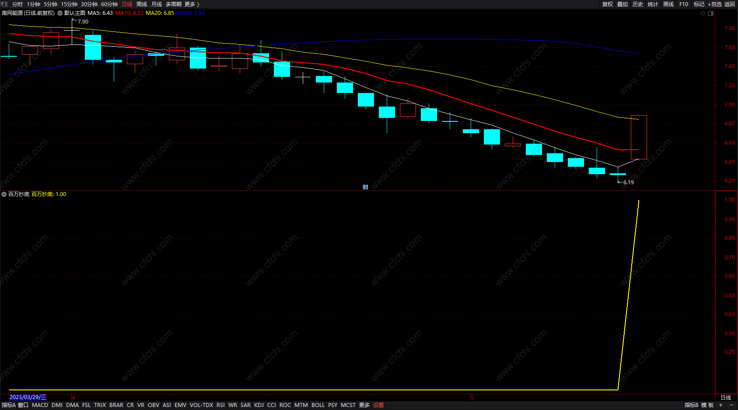Image resolution: width=738 pixels, height=410 pixels.
Task: Open the 复权 adjustment menu
Action: (x=608, y=4)
